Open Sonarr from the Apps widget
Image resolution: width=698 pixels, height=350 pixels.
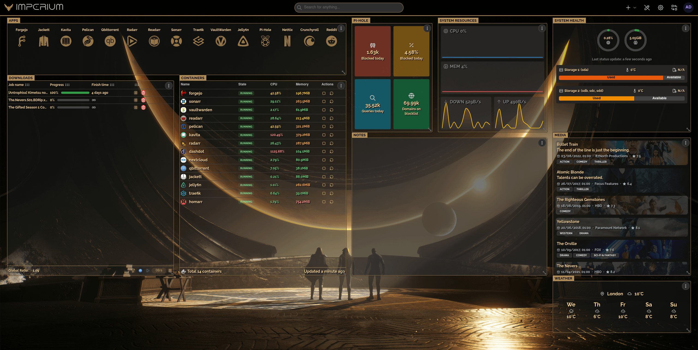coord(176,41)
